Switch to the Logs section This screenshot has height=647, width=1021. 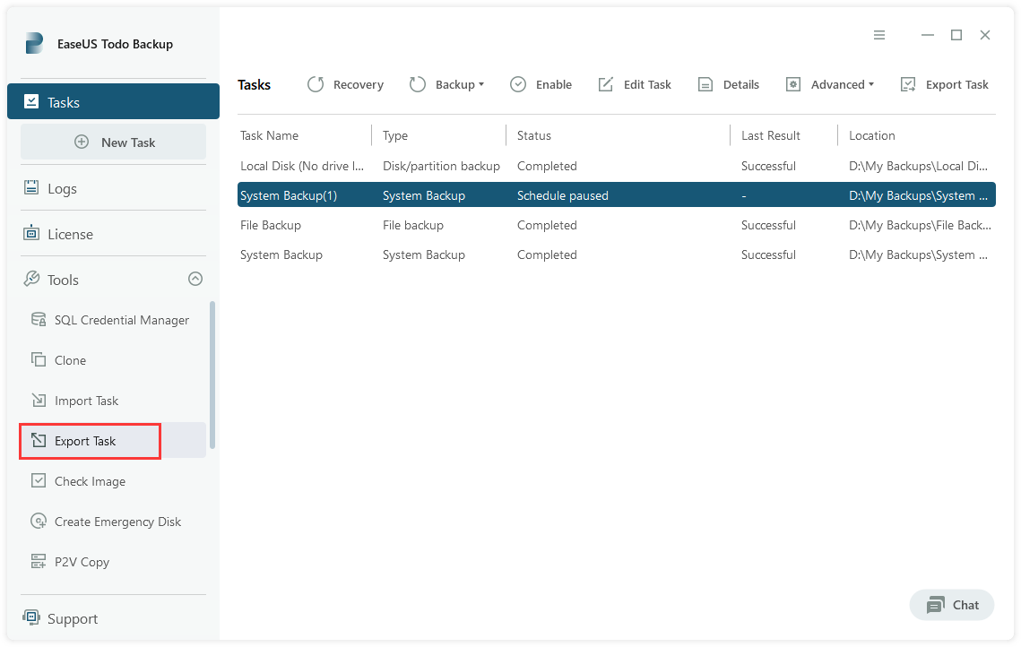(62, 188)
